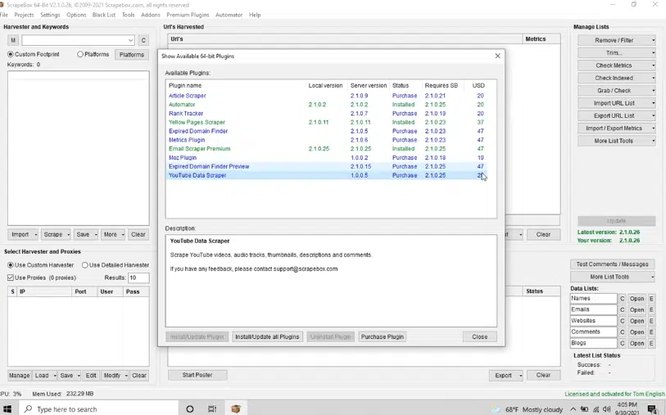The width and height of the screenshot is (666, 415).
Task: Click the ScrapeBox taskbar app icon
Action: coord(236,408)
